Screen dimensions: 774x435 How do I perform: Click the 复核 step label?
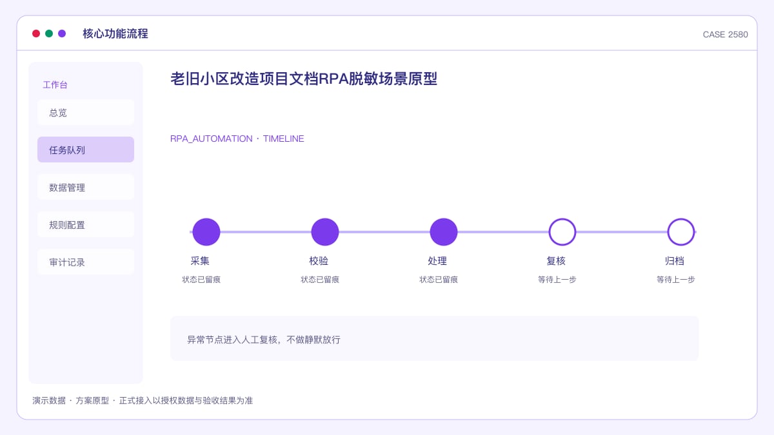point(556,261)
